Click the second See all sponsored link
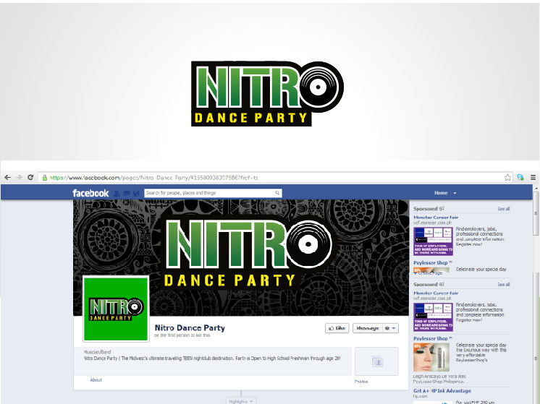 coord(504,284)
